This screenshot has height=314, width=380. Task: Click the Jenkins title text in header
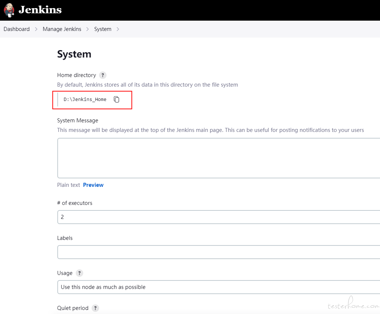[40, 10]
